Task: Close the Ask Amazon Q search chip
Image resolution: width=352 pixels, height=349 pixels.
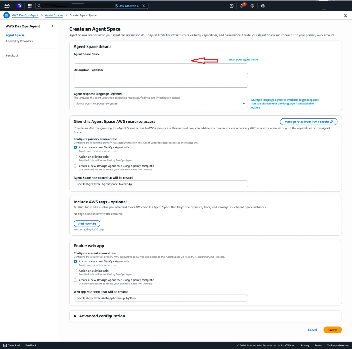Action: (144, 6)
